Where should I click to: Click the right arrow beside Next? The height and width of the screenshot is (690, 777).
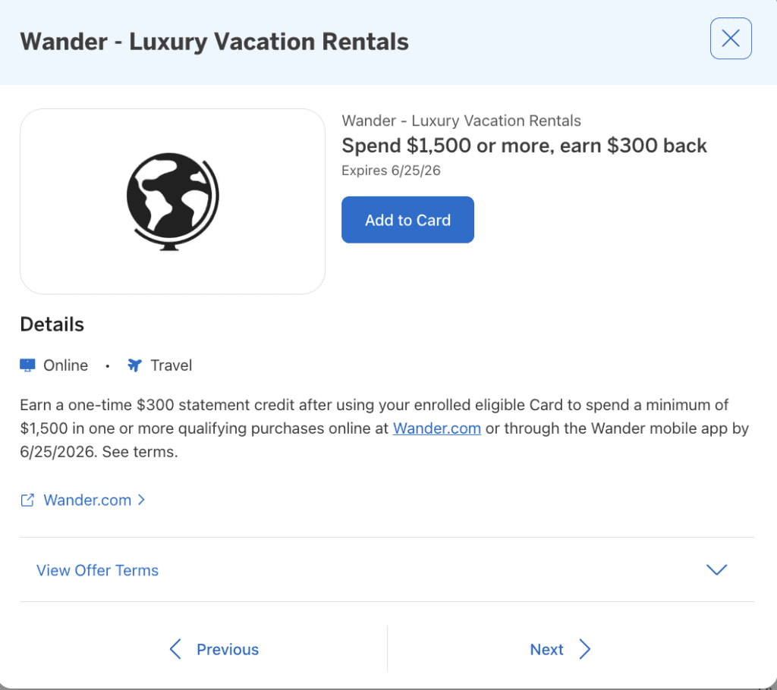tap(584, 649)
